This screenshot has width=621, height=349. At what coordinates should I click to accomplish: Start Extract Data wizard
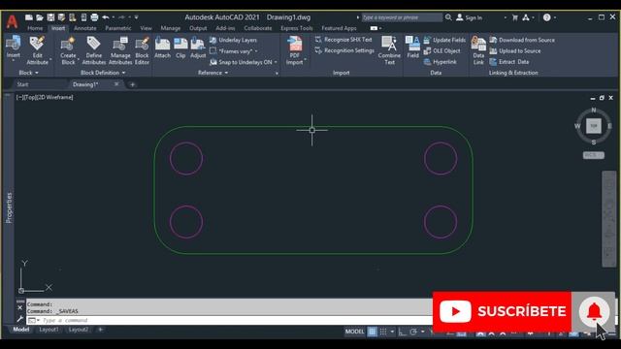509,62
